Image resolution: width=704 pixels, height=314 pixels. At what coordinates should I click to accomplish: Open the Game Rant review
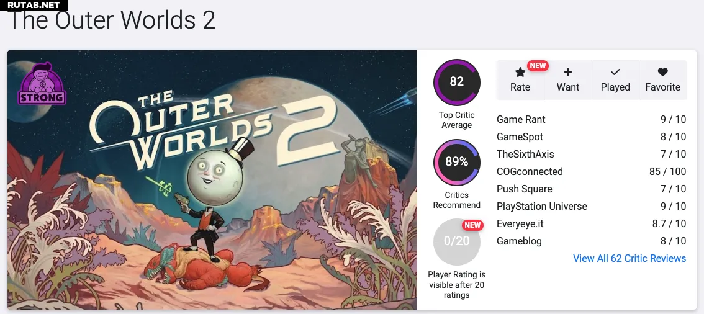(x=521, y=119)
